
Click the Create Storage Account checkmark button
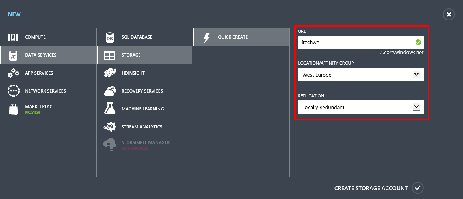click(418, 188)
